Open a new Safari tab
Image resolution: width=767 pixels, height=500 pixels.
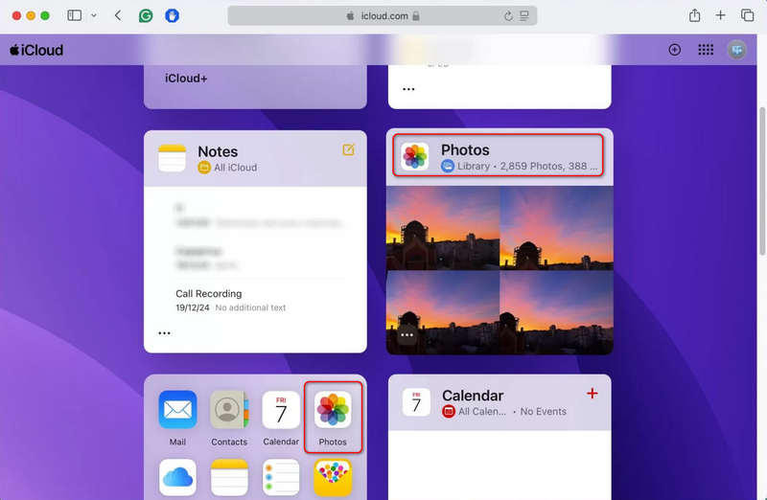tap(721, 15)
